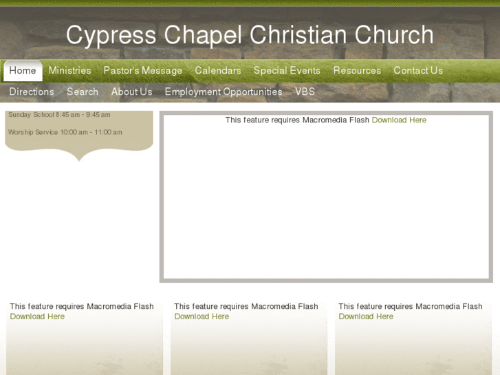Click Download Here link in main Flash box

(399, 120)
